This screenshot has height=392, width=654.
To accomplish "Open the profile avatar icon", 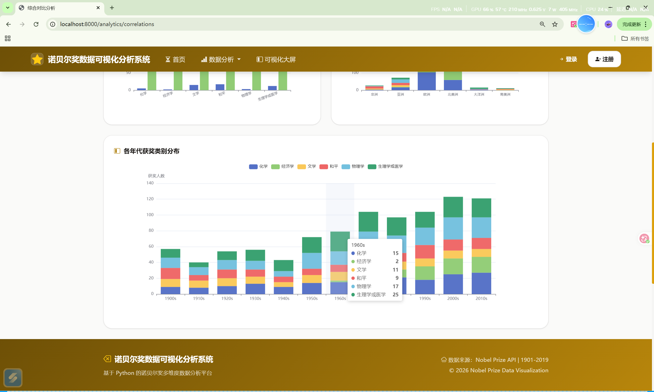I will click(x=608, y=24).
